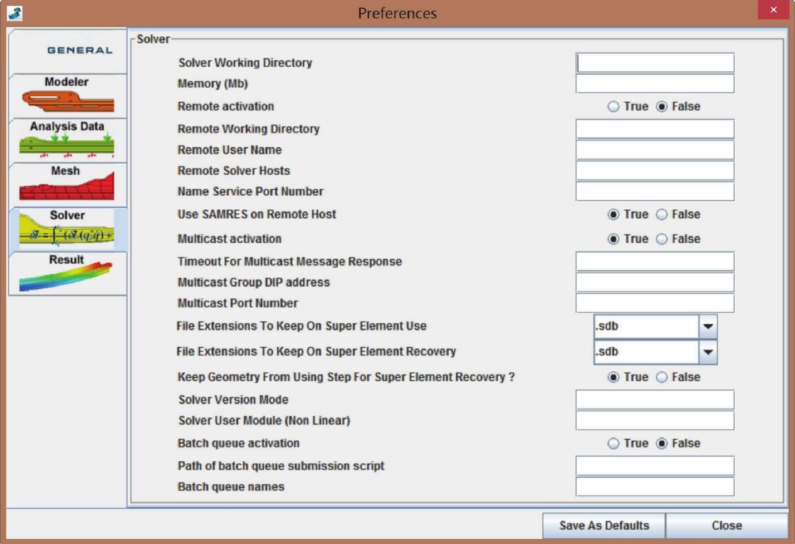Image resolution: width=795 pixels, height=544 pixels.
Task: Click the Remote Solver Hosts text field
Action: tap(655, 171)
